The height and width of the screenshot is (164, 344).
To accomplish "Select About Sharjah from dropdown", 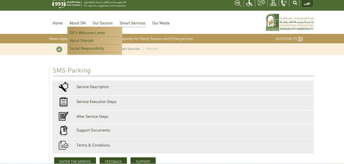I will pos(82,41).
